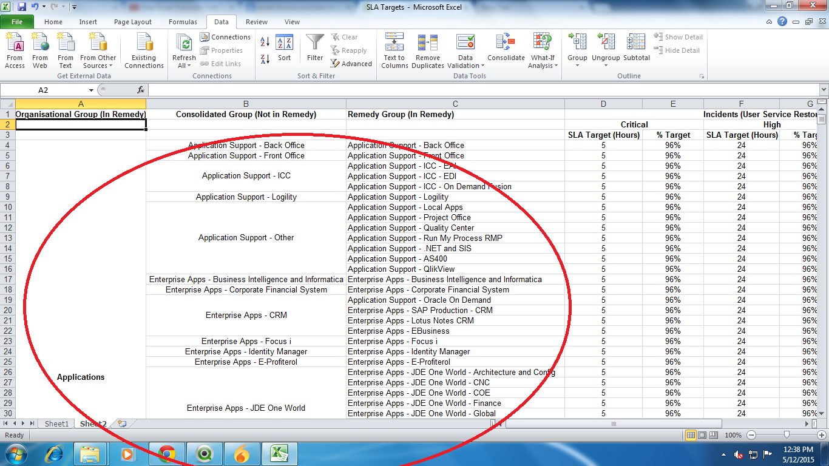Viewport: 829px width, 466px height.
Task: Click the horizontal scrollbar thumb
Action: [x=614, y=424]
